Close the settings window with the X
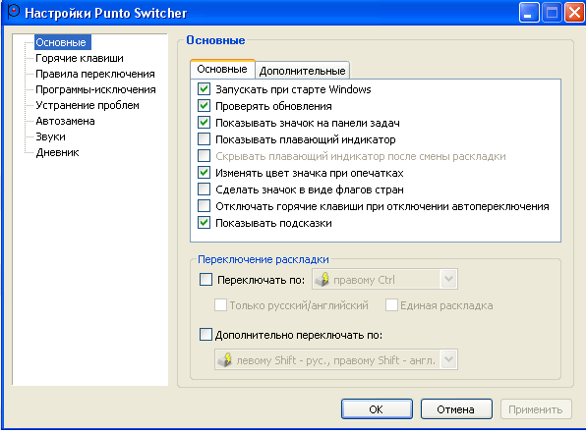 [574, 13]
